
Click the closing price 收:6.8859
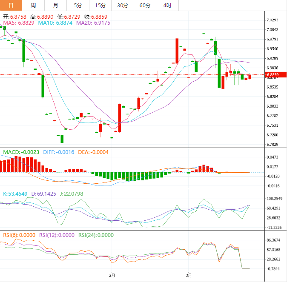click(x=96, y=17)
